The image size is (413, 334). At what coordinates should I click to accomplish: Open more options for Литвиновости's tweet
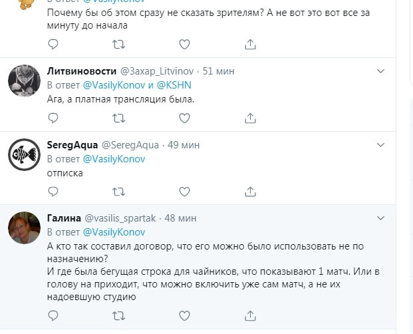pos(380,71)
